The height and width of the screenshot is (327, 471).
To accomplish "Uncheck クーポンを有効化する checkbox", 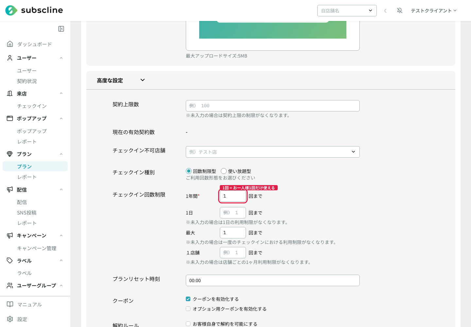I will pyautogui.click(x=188, y=299).
